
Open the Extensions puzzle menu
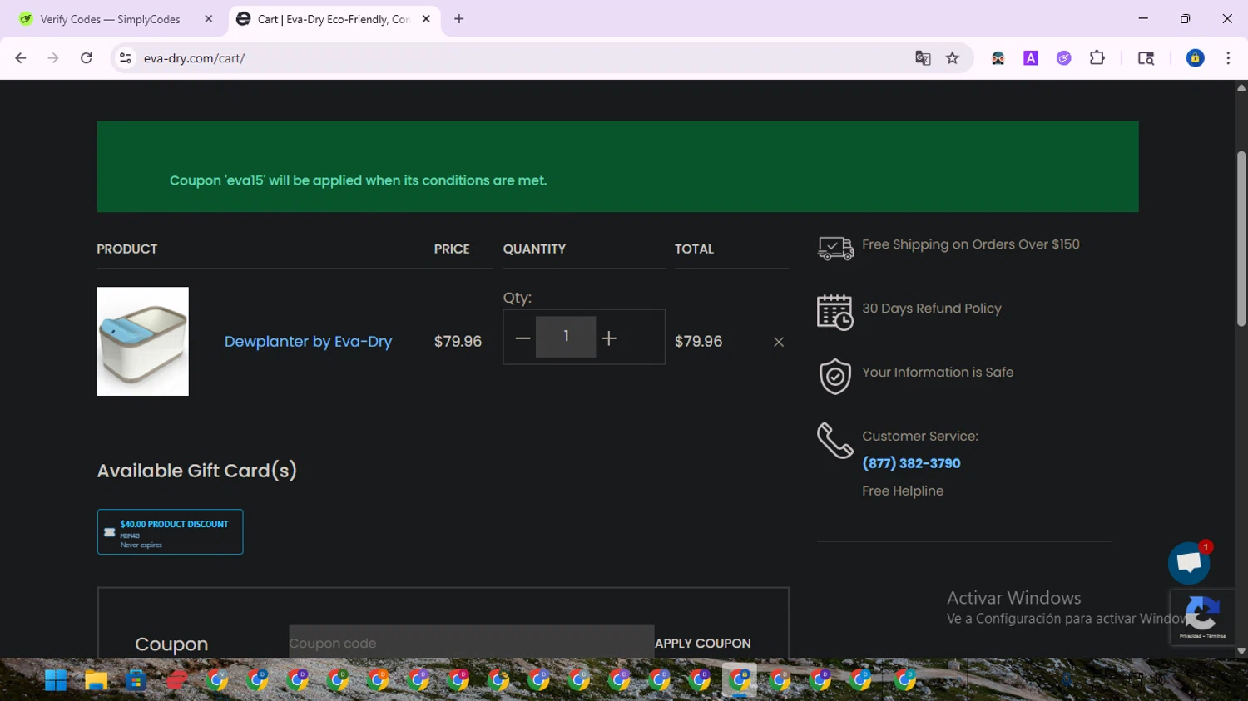point(1097,58)
